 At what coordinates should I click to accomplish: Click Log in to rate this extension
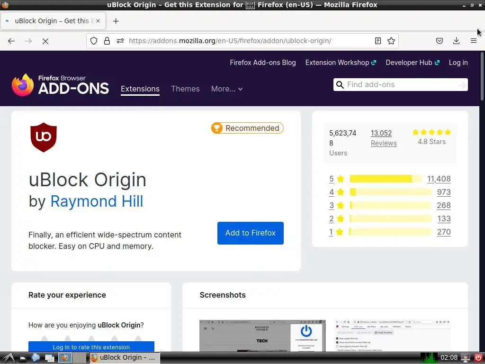pyautogui.click(x=91, y=346)
